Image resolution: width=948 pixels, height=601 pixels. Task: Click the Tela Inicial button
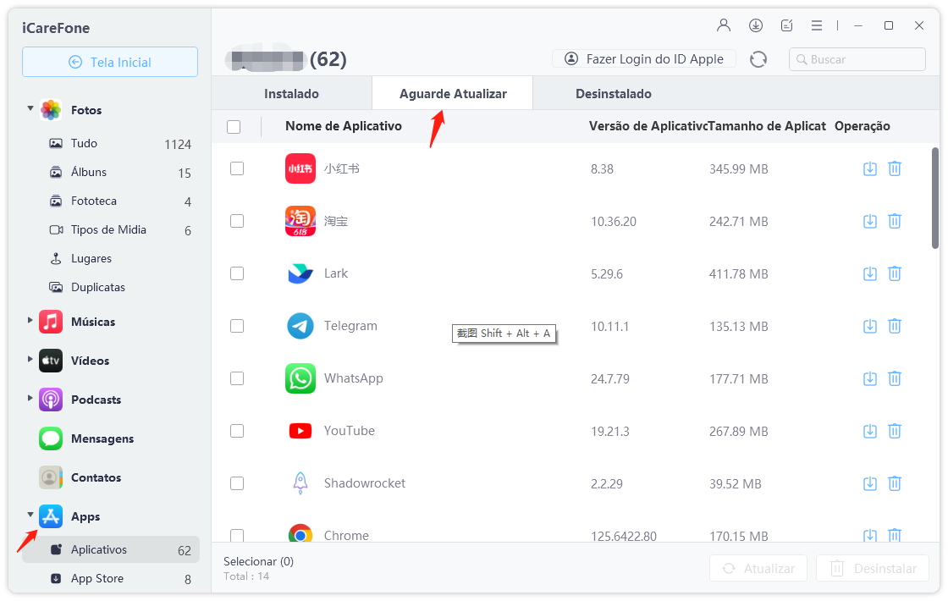click(109, 61)
